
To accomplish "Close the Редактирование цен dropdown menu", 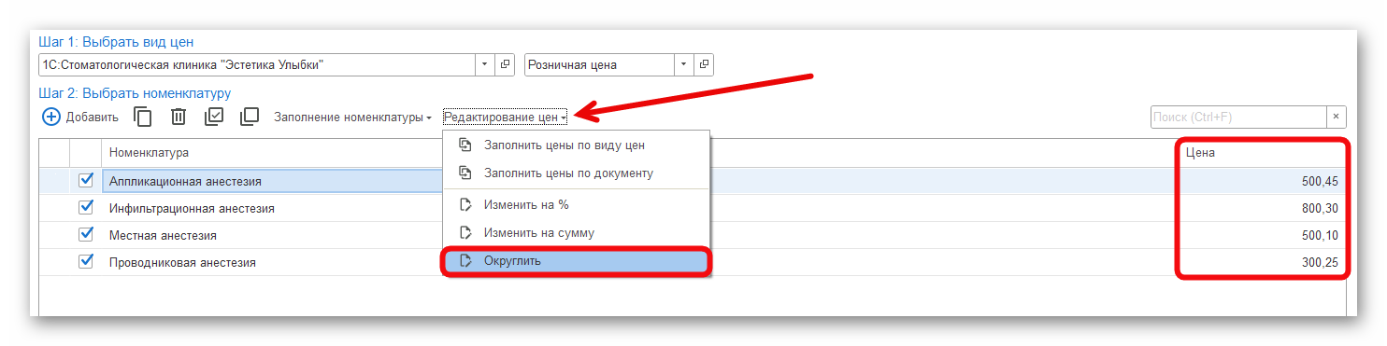I will (505, 118).
